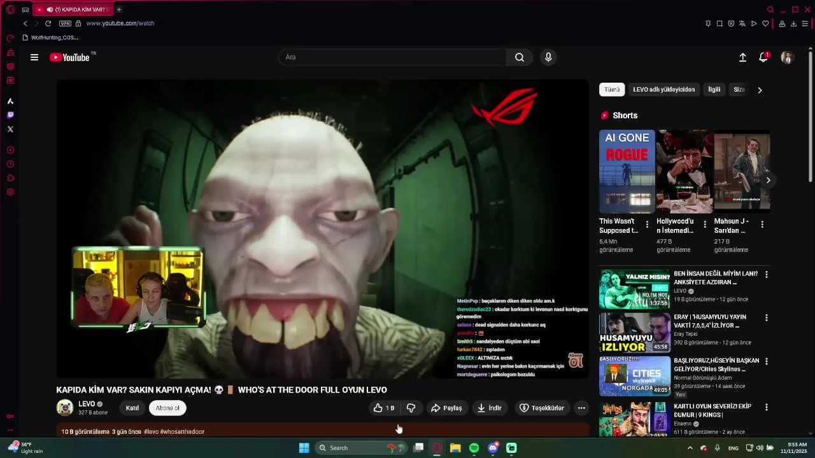Open the HUSAMYUYU İZLİYOR video thumbnail
Viewport: 815px width, 458px height.
(x=635, y=332)
